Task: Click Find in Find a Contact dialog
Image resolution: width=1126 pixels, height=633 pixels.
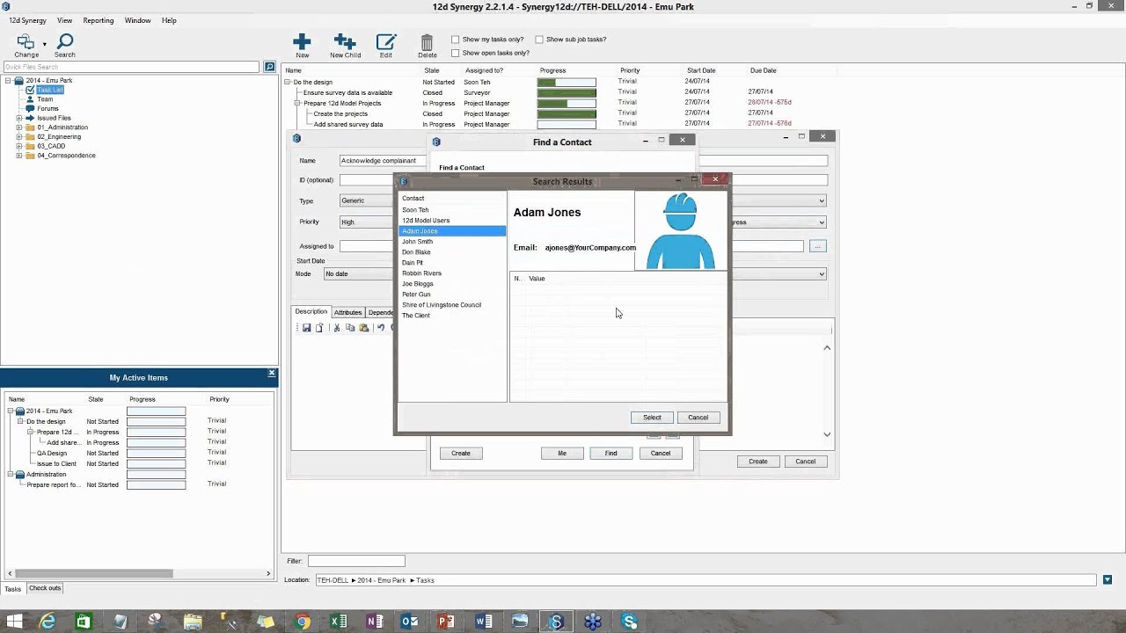Action: pyautogui.click(x=611, y=454)
